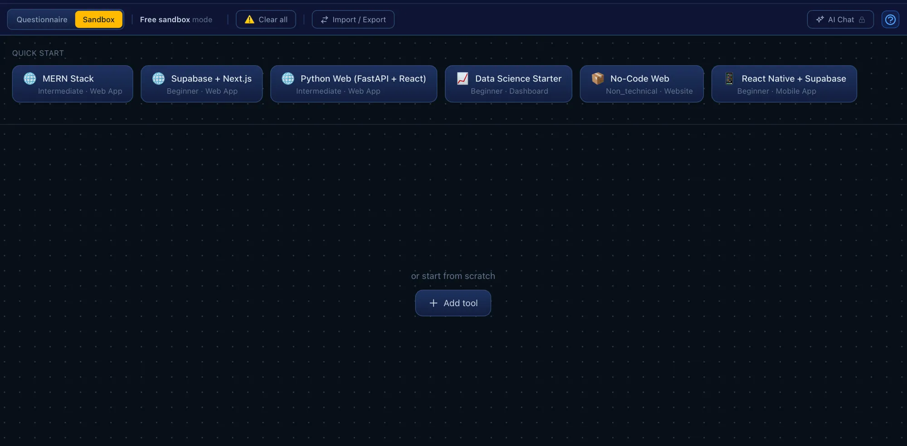This screenshot has width=907, height=446.
Task: Click the package box icon on No-Code Web
Action: tap(598, 78)
